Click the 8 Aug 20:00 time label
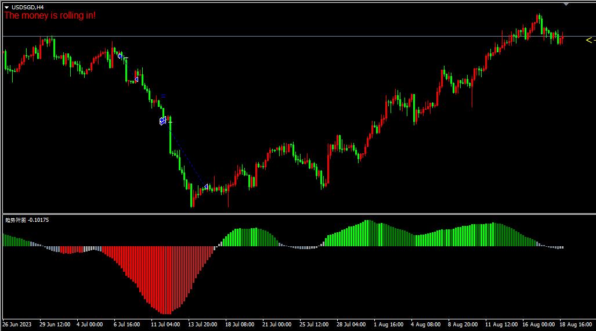 tap(463, 325)
